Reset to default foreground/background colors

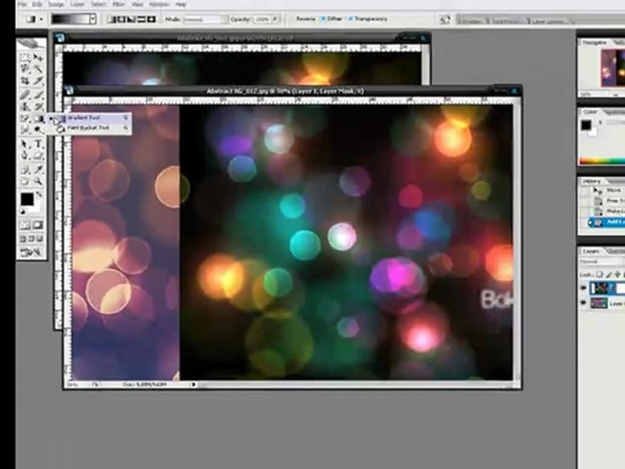(x=23, y=211)
